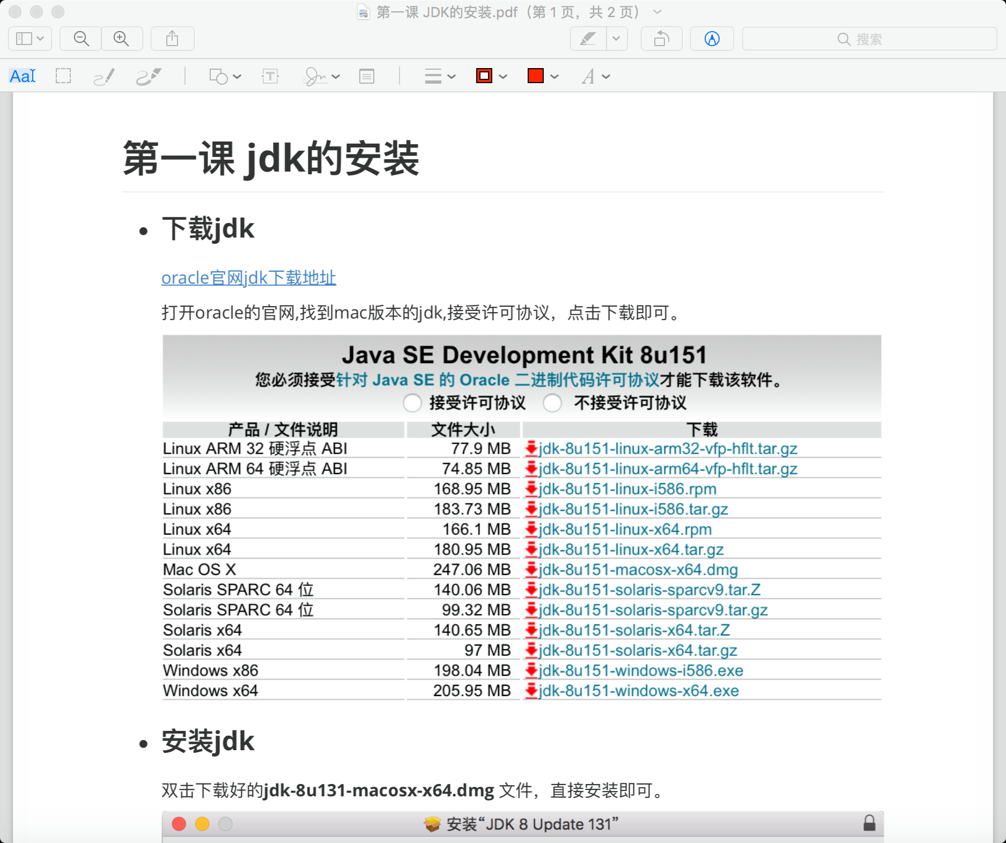The height and width of the screenshot is (843, 1006).
Task: Open the Oracle 二进制代码许可协议 link
Action: 498,380
